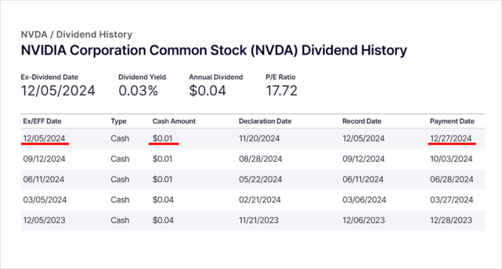502x269 pixels.
Task: Click the record date 12/05/2024 cell
Action: [x=363, y=139]
